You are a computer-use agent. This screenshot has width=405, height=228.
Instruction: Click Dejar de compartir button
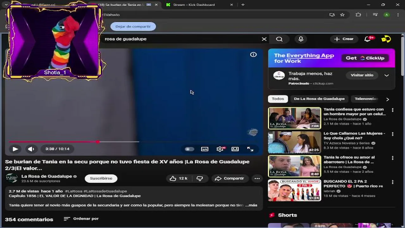coord(133,26)
